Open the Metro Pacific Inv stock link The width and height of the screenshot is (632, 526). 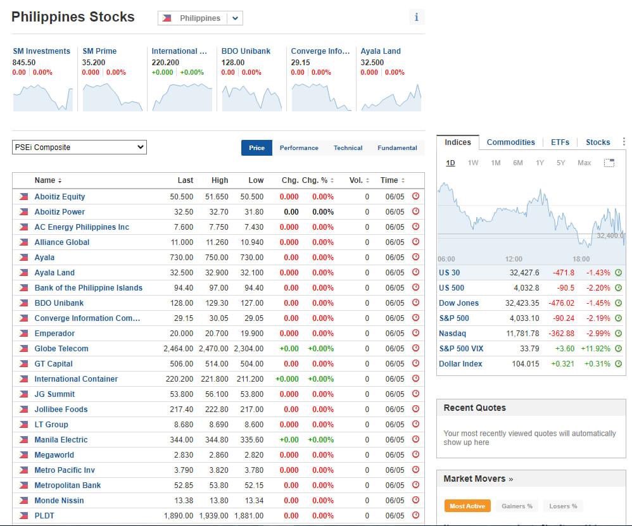click(x=65, y=470)
